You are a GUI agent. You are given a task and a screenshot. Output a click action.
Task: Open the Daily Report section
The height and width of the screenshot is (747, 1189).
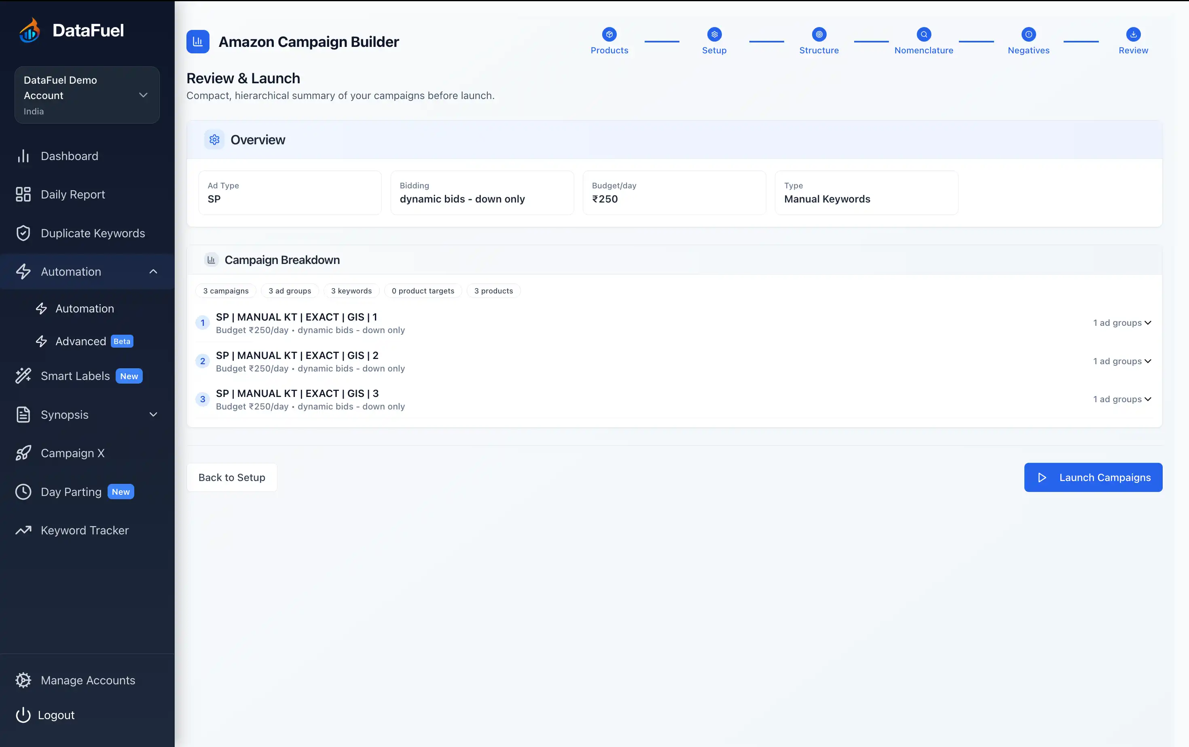pos(72,194)
